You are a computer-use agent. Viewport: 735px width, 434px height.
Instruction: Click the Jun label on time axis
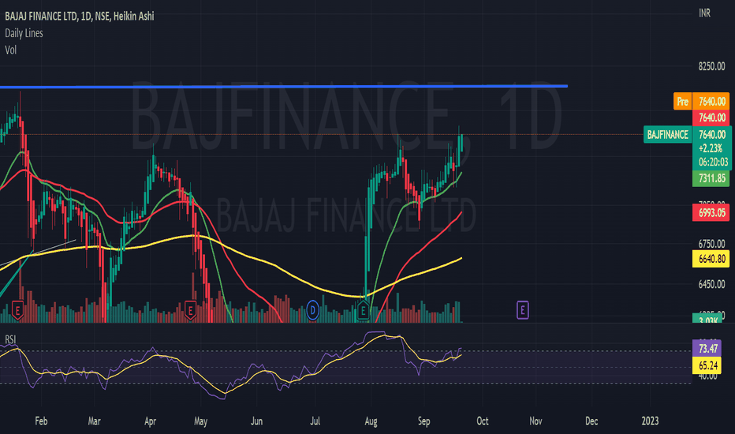[256, 421]
